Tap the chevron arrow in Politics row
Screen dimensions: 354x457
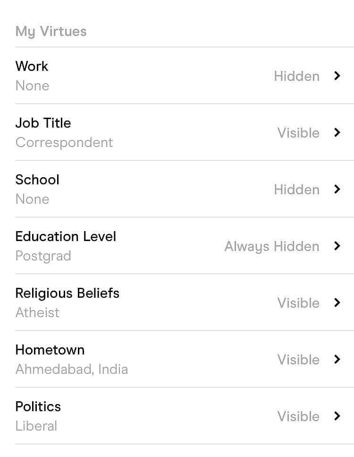click(337, 416)
